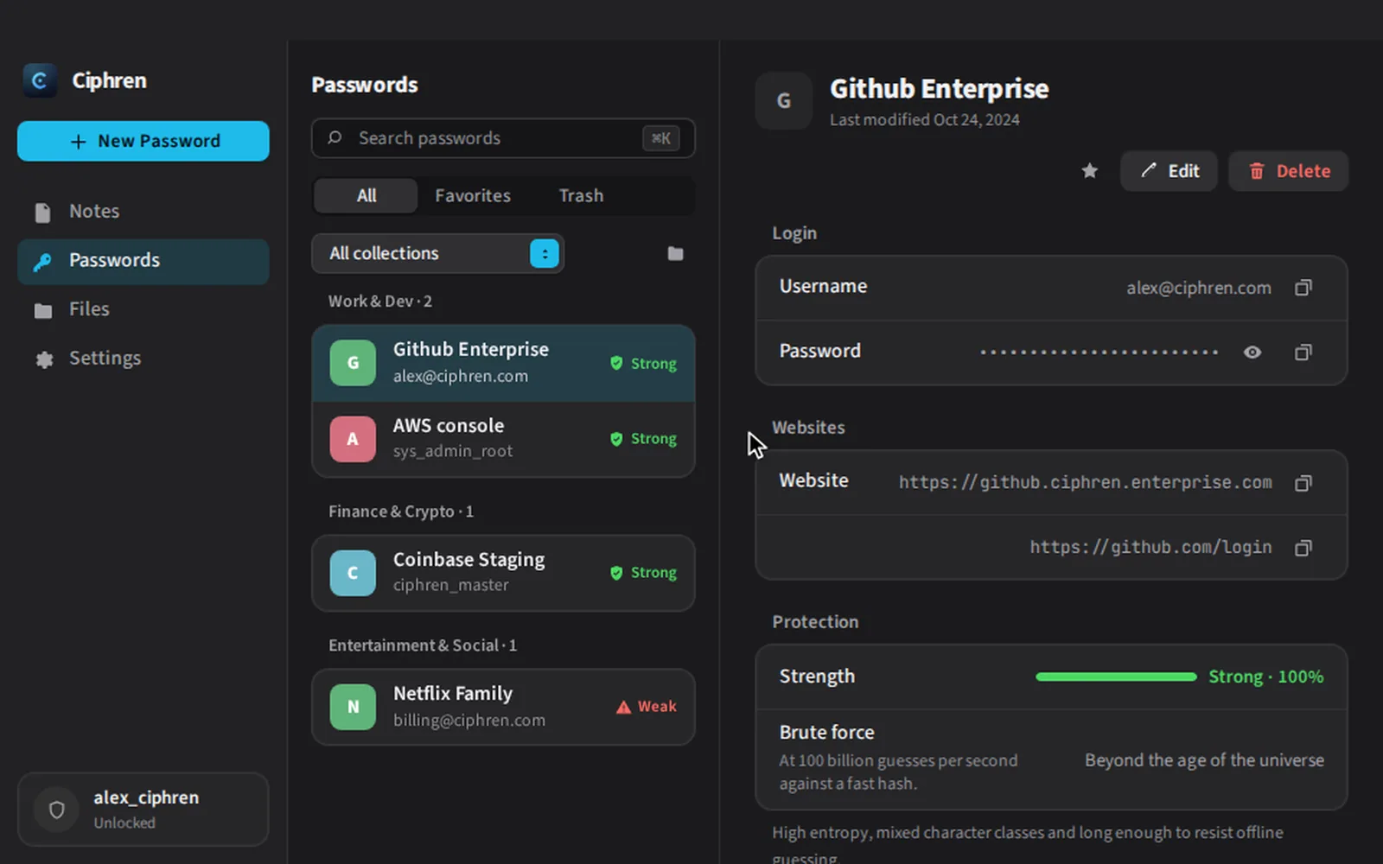Viewport: 1383px width, 864px height.
Task: Click the New Password button
Action: point(143,141)
